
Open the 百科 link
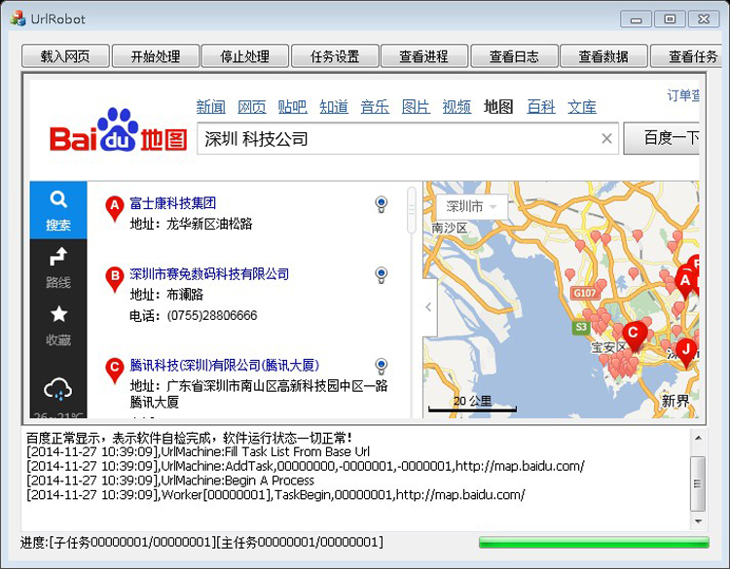pos(541,107)
